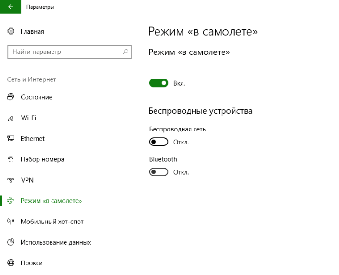Click the Использование данных pie icon
339x275 pixels.
pos(11,242)
